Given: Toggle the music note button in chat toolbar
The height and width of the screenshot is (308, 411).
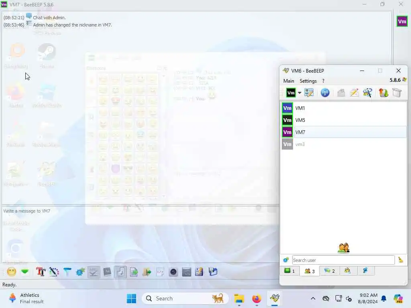Looking at the screenshot, I should point(120,272).
